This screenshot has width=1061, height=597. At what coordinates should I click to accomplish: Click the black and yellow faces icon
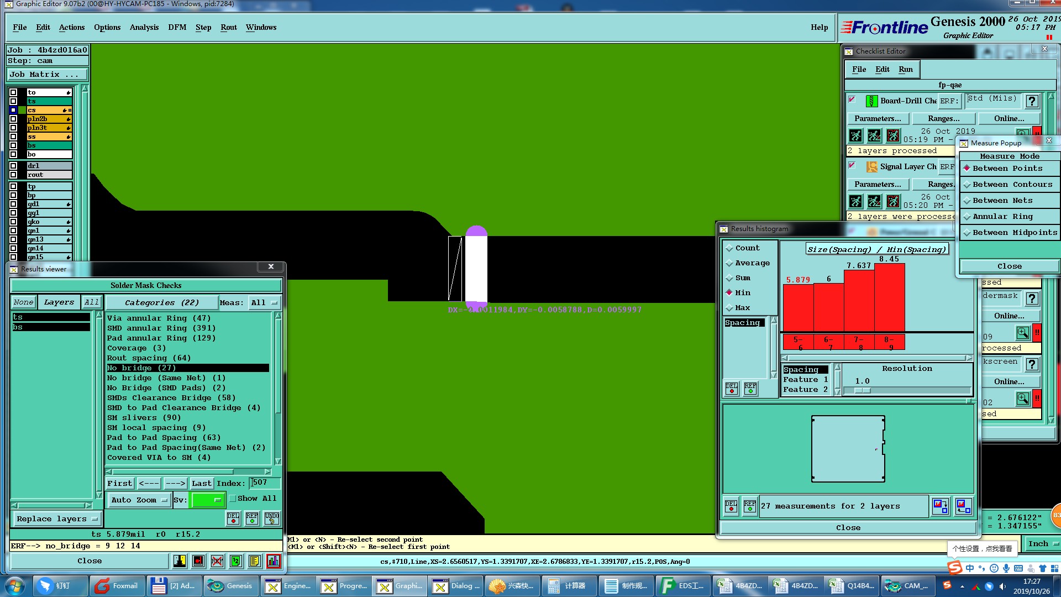180,562
